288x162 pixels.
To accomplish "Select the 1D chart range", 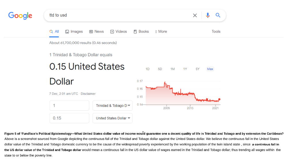I will [x=147, y=69].
